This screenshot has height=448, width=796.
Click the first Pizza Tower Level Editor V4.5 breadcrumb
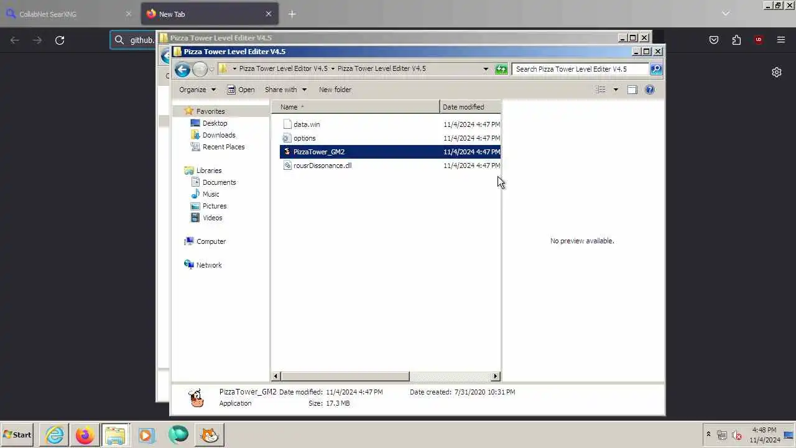[x=283, y=69]
